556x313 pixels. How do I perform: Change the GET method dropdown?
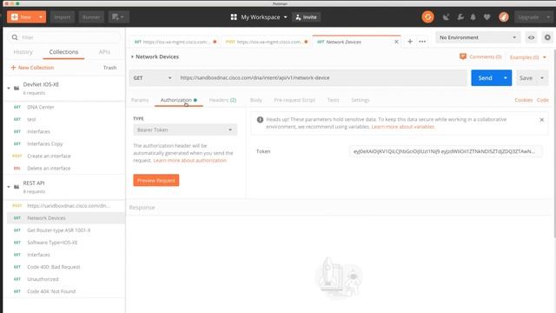pyautogui.click(x=153, y=77)
